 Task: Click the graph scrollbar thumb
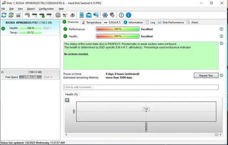click(x=217, y=135)
